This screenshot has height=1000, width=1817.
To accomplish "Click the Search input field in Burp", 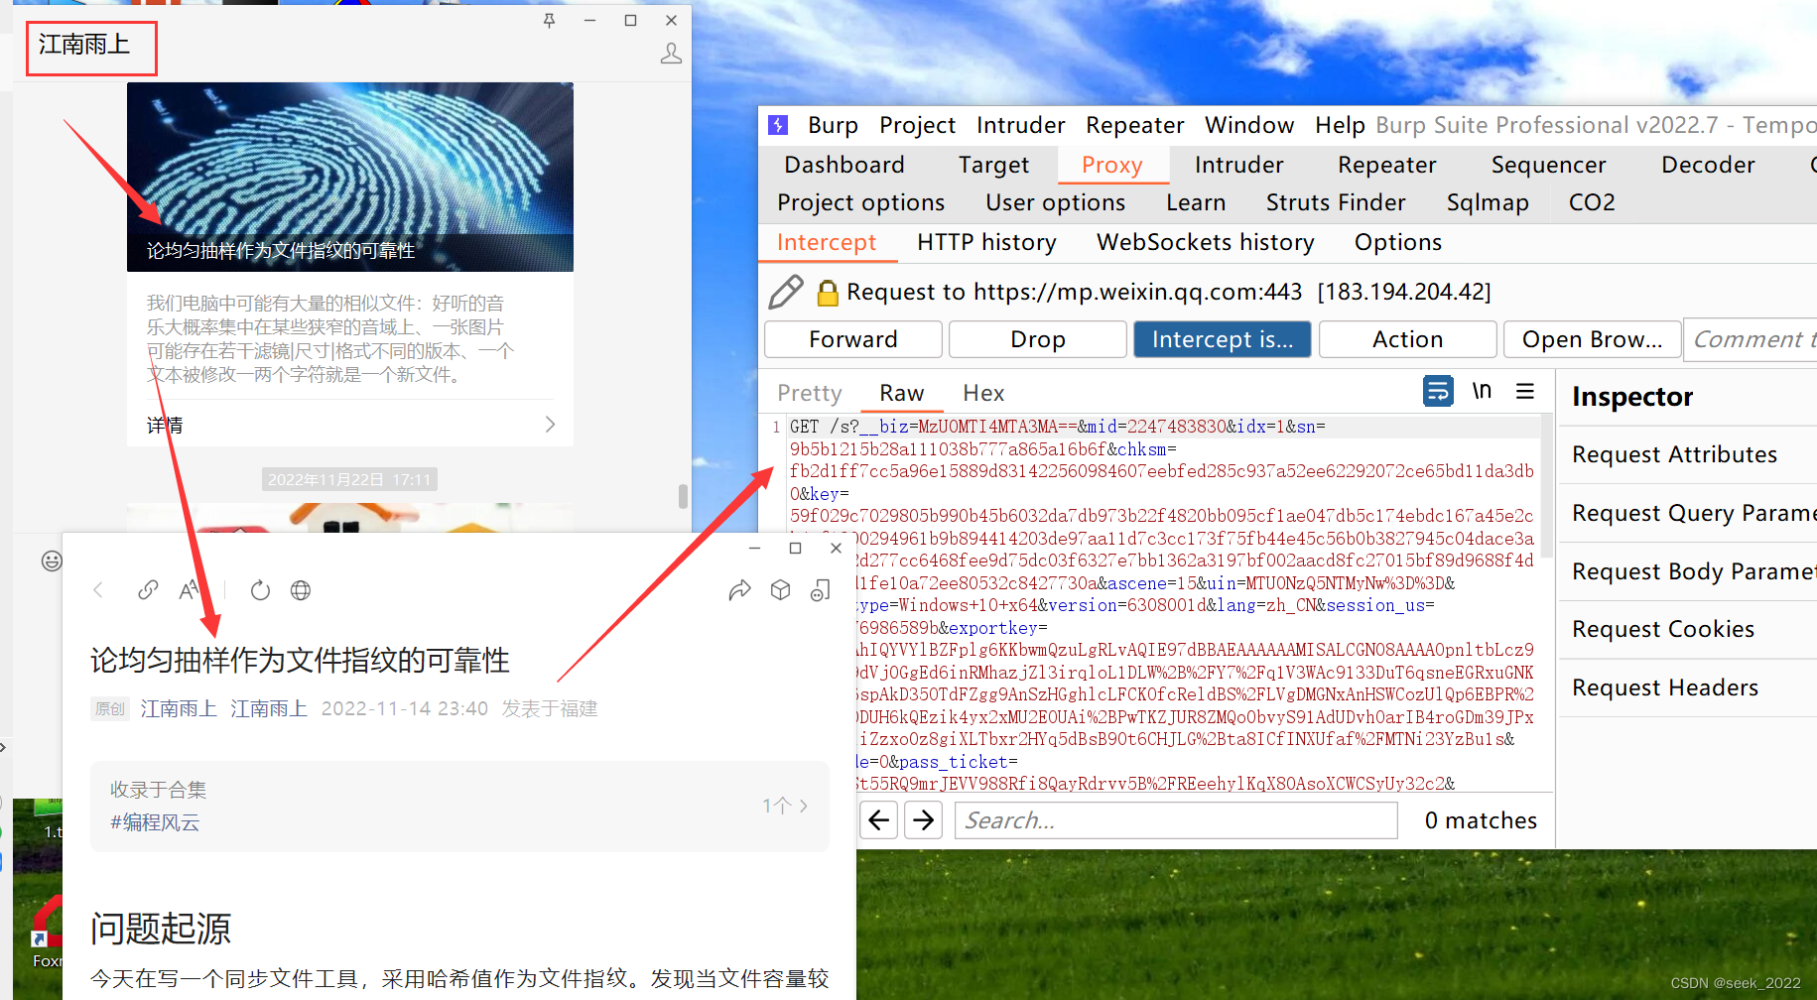I will pyautogui.click(x=1176, y=819).
